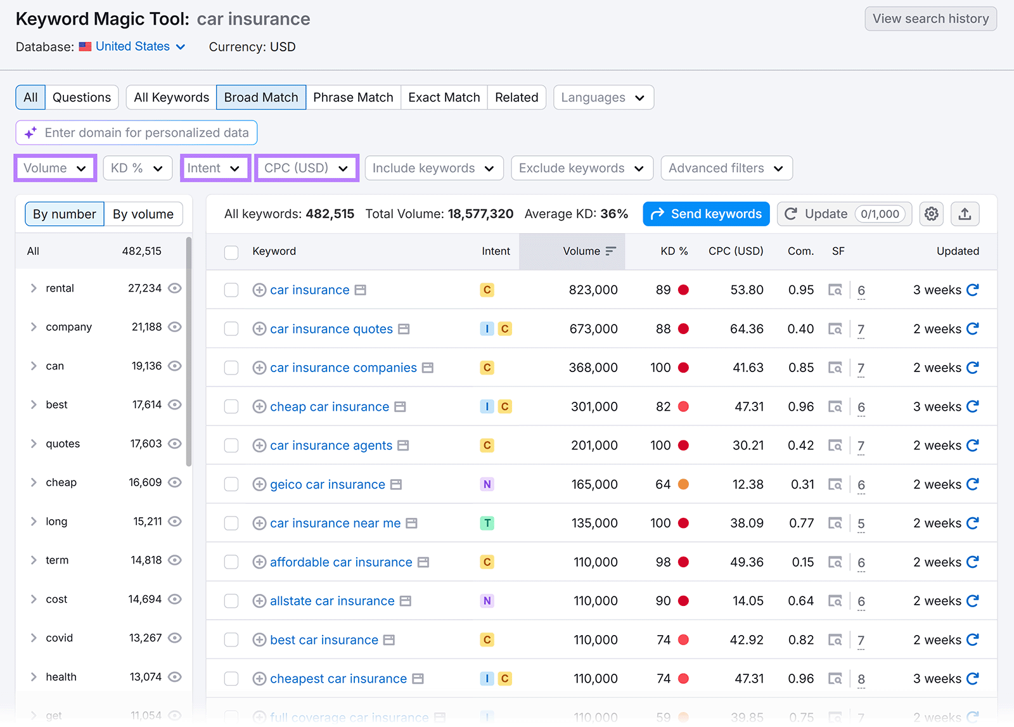Click add icon beside best car insurance
Image resolution: width=1014 pixels, height=727 pixels.
259,640
